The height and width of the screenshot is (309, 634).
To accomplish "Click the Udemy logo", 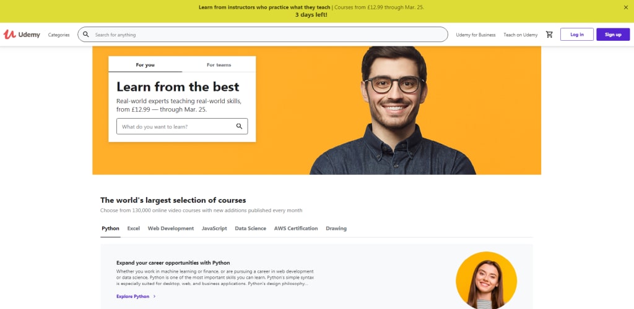I will (22, 35).
